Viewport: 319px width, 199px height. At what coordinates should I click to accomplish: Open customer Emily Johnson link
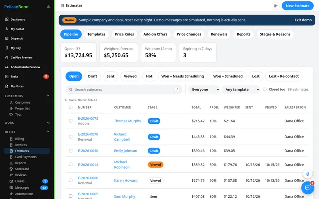pos(125,151)
